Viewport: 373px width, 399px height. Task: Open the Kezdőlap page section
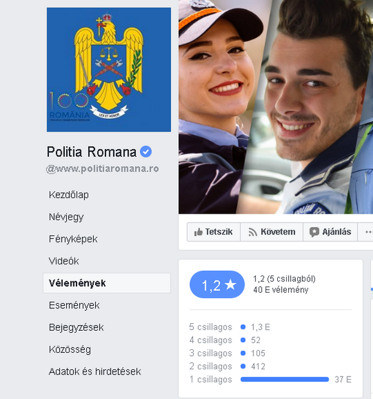pyautogui.click(x=69, y=195)
